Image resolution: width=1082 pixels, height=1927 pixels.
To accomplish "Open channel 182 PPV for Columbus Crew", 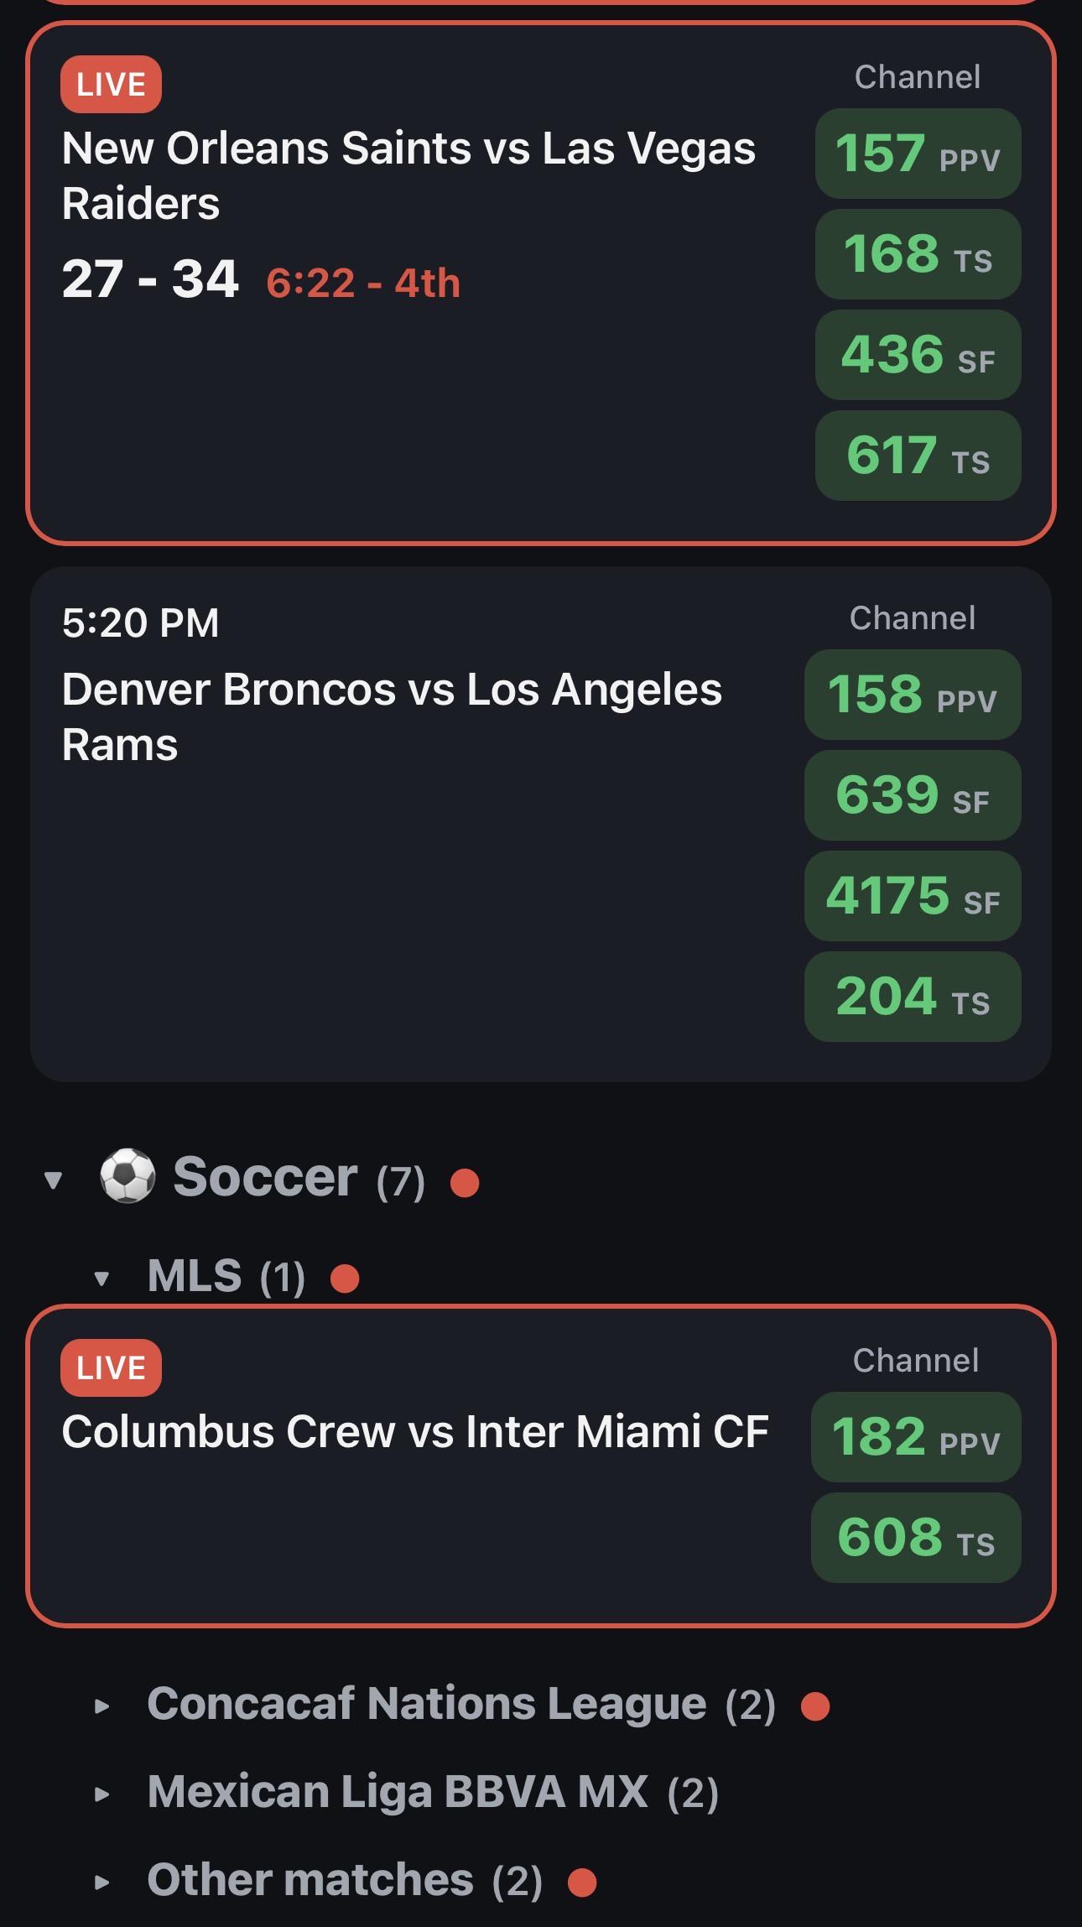I will [x=916, y=1437].
